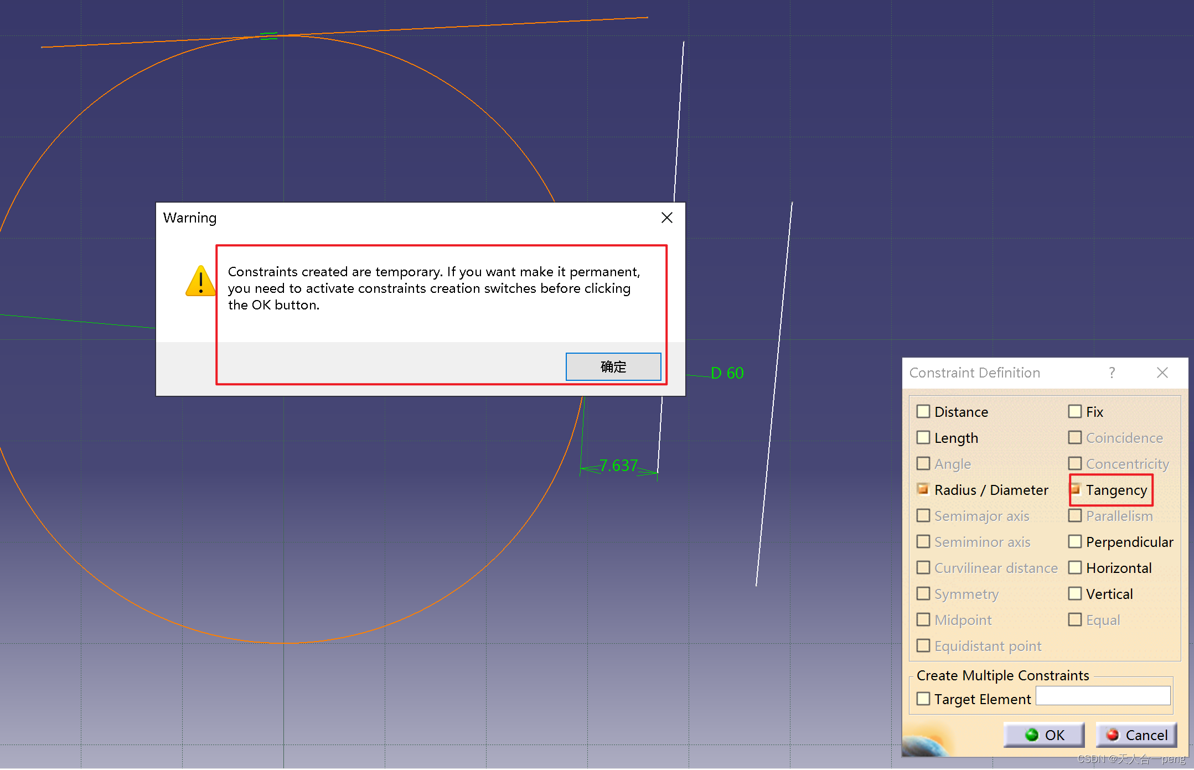Enable the Target Element checkbox
The height and width of the screenshot is (770, 1194).
pyautogui.click(x=923, y=699)
